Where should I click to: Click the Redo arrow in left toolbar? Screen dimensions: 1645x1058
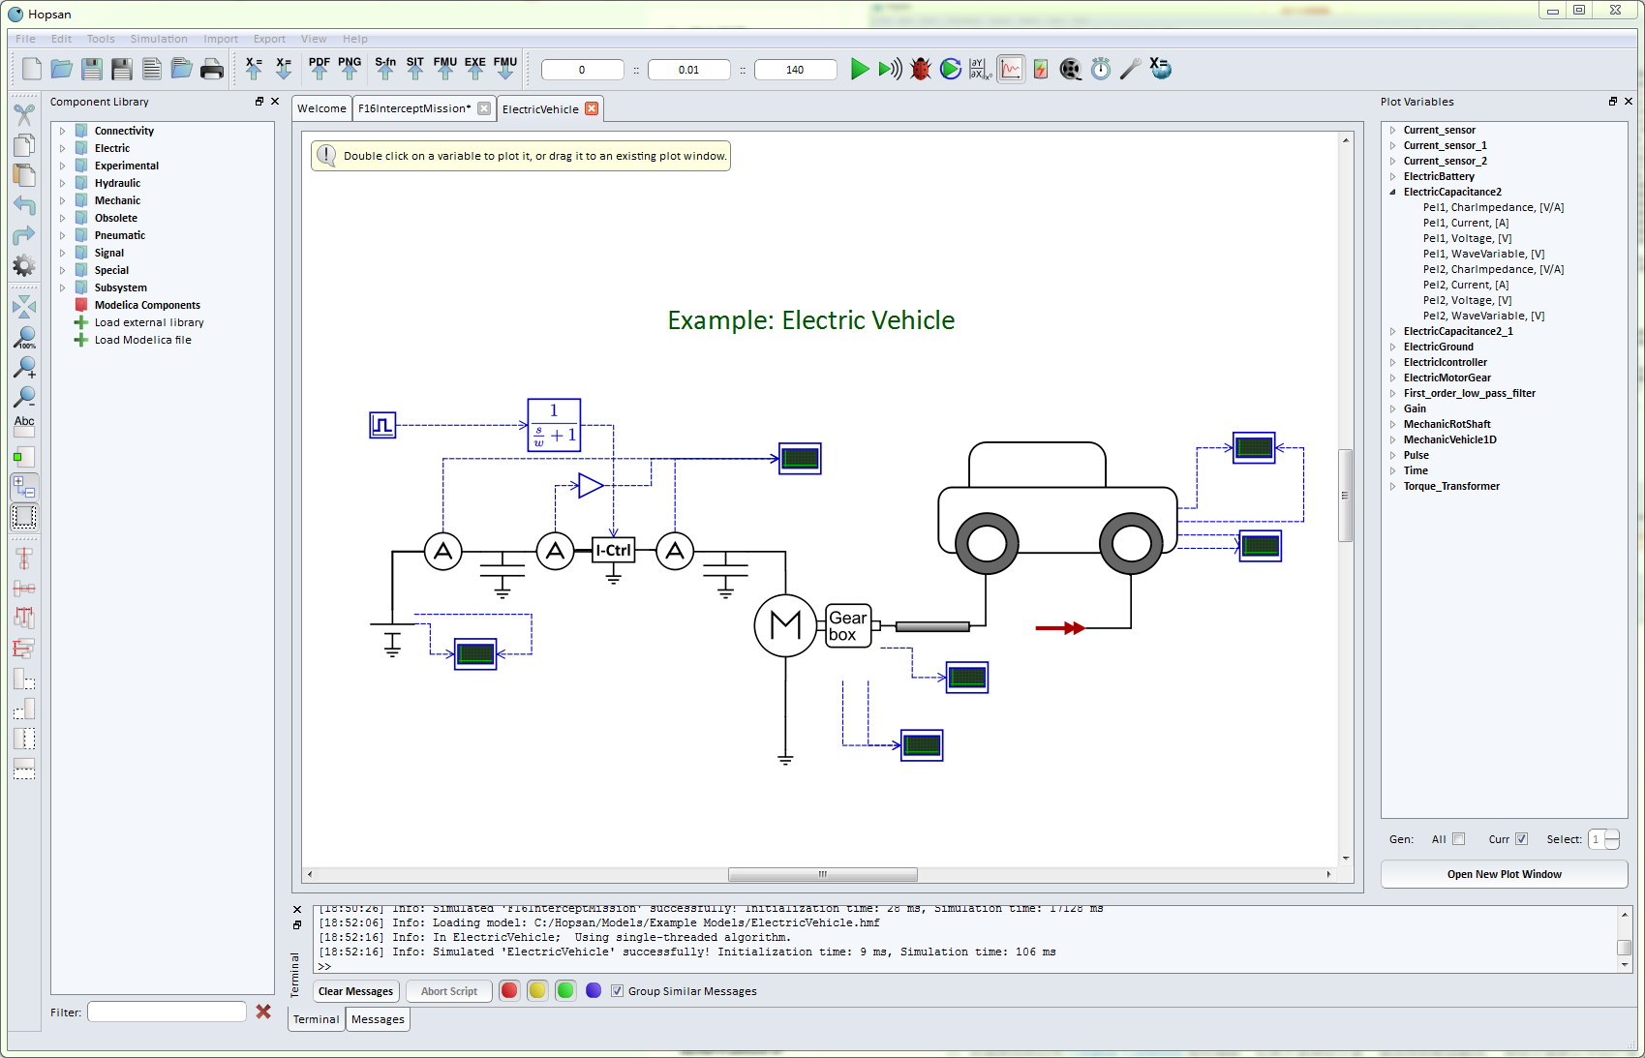pos(24,235)
